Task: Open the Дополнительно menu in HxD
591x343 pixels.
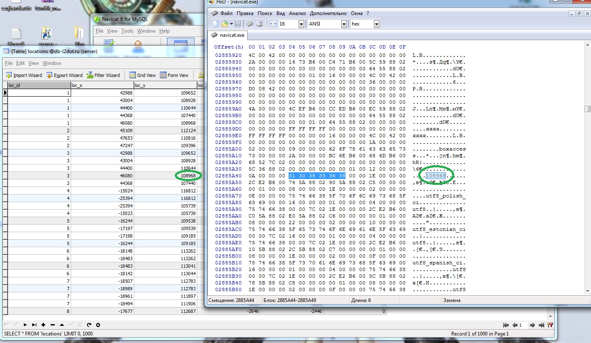Action: (x=328, y=13)
